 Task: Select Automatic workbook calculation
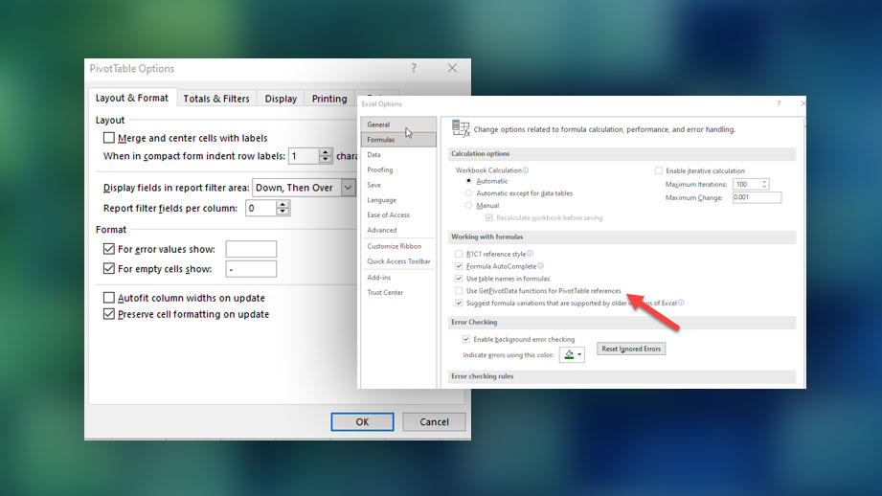(x=468, y=181)
